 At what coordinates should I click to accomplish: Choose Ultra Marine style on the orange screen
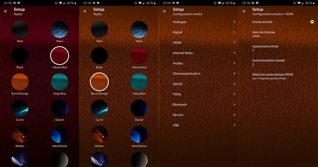pyautogui.click(x=139, y=134)
